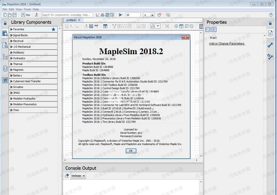Open the wrench-and-gear icon on right sidebar
277x195 pixels.
pos(270,57)
